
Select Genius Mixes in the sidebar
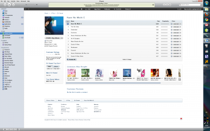(7, 45)
